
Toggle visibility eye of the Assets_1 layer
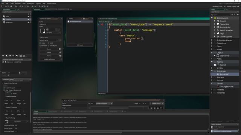click(x=29, y=16)
